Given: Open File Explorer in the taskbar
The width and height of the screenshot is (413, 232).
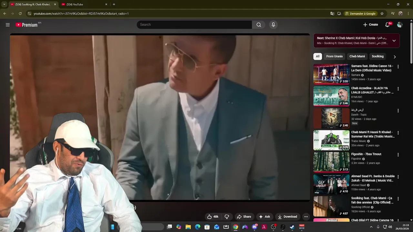Looking at the screenshot, I should 188,227.
